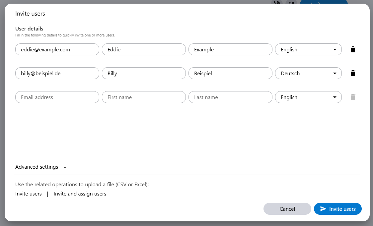Open the Invite and assign users link
Viewport: 373px width, 226px height.
tap(80, 194)
